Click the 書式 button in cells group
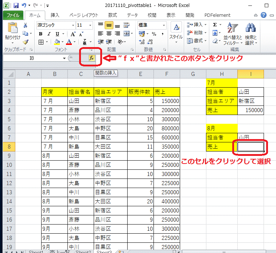 click(197, 41)
